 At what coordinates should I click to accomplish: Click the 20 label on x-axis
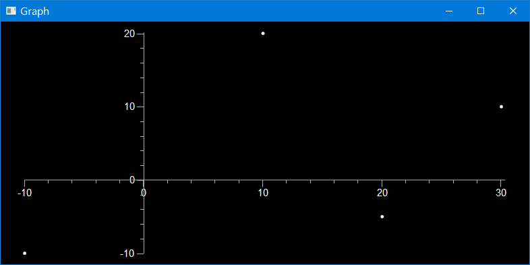click(382, 193)
